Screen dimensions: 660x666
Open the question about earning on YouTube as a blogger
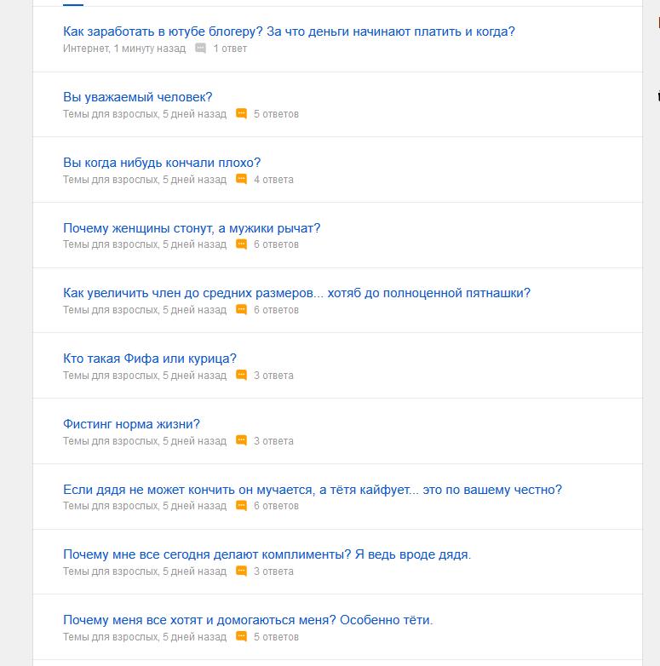(289, 32)
